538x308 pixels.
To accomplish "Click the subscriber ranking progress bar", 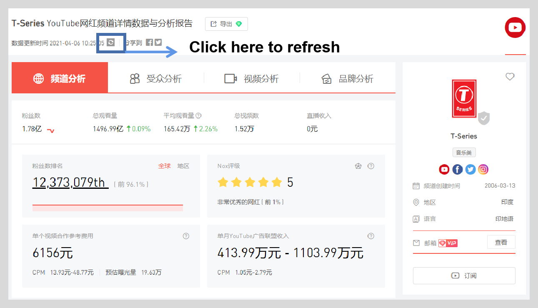I will [108, 208].
